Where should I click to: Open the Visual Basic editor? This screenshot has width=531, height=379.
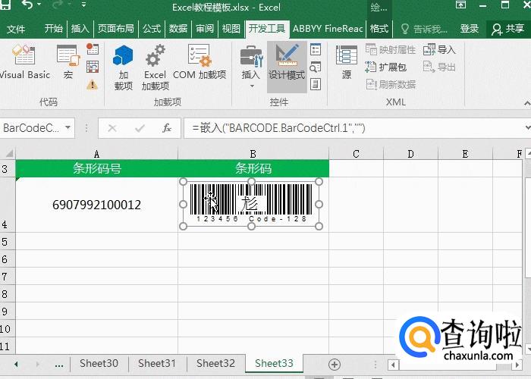(x=24, y=63)
